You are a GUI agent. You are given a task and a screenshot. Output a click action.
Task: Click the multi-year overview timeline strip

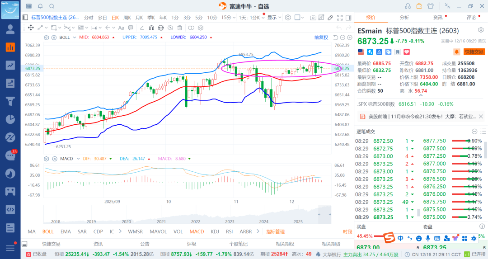(x=188, y=215)
